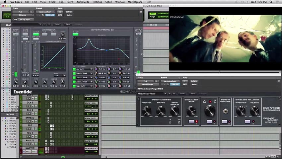
Task: Turn the 100.0 Hz band Q knob
Action: click(x=109, y=73)
